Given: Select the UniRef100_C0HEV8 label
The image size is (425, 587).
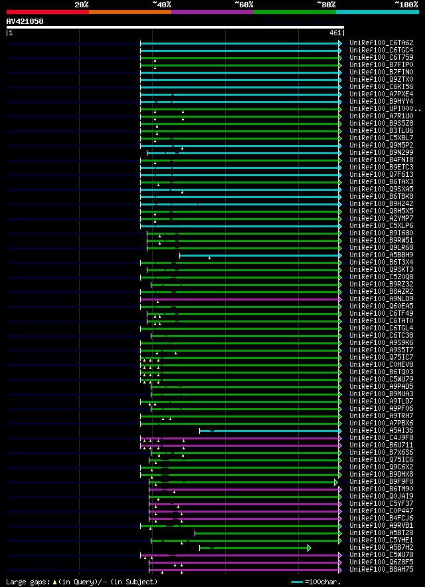Looking at the screenshot, I should pyautogui.click(x=381, y=365).
